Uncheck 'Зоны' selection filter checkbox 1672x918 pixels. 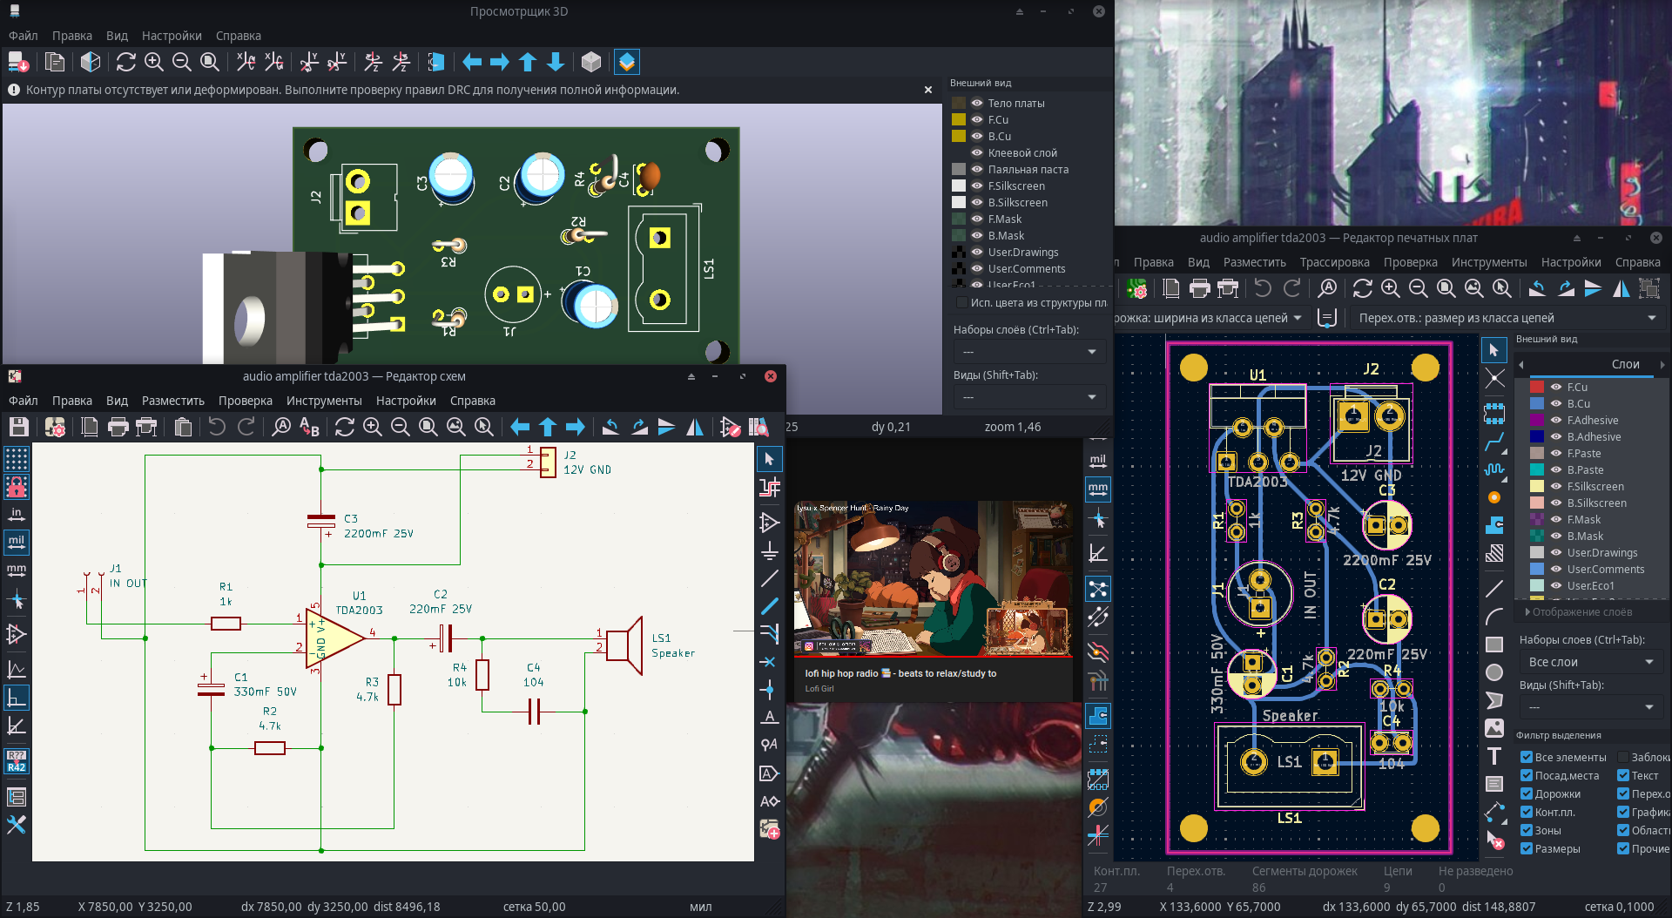(x=1526, y=830)
